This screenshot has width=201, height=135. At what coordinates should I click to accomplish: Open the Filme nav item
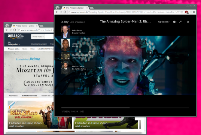33,49
